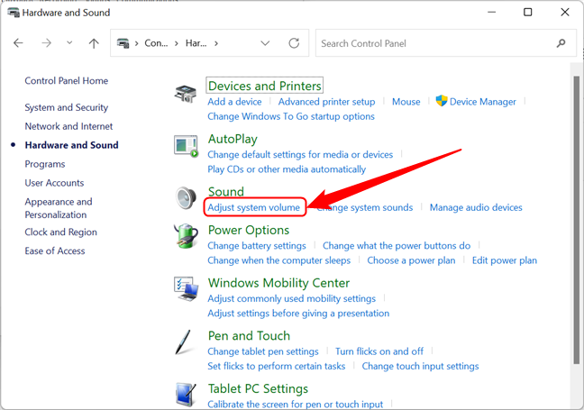Click Change what the power buttons do
Screen dimensions: 584x410
click(397, 246)
